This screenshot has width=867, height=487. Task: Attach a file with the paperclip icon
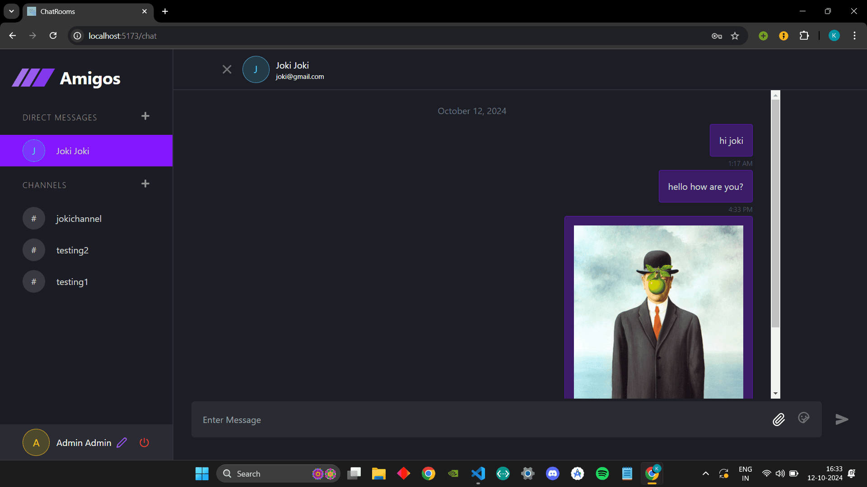(x=779, y=420)
